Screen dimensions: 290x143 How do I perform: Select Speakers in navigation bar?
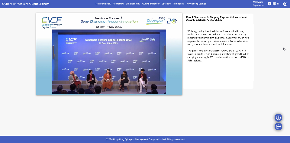[x=166, y=4]
